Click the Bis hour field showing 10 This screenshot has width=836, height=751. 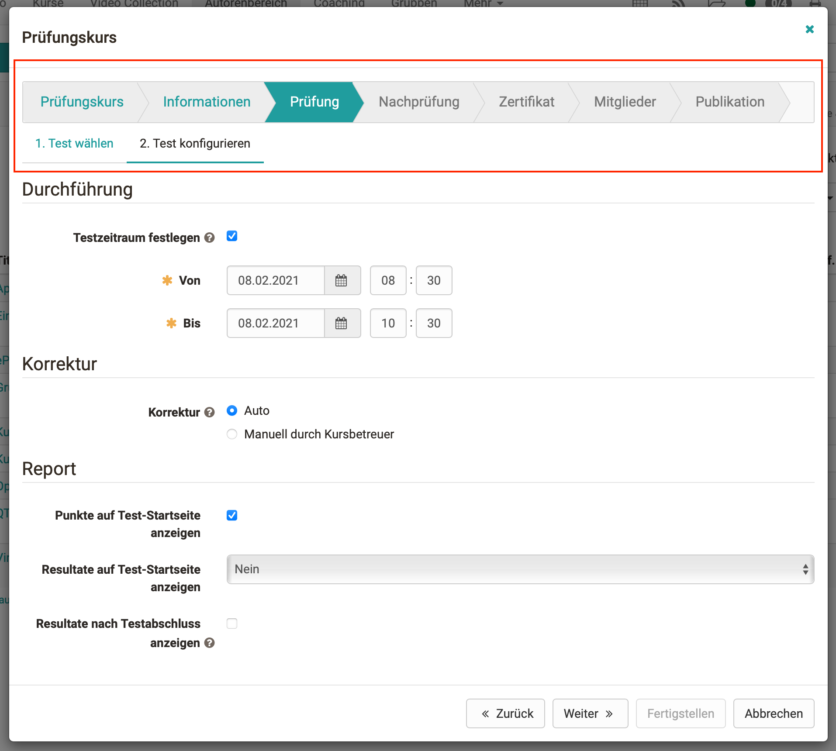(388, 323)
